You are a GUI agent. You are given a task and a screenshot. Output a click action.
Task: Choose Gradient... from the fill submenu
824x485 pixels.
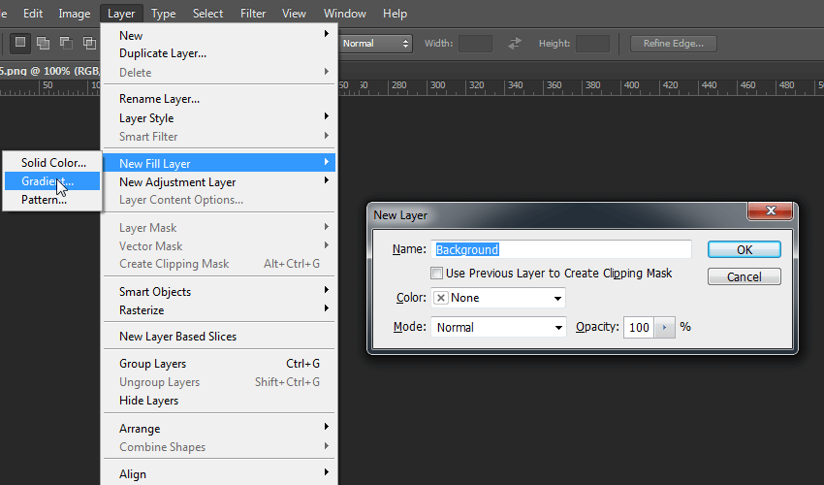(48, 181)
